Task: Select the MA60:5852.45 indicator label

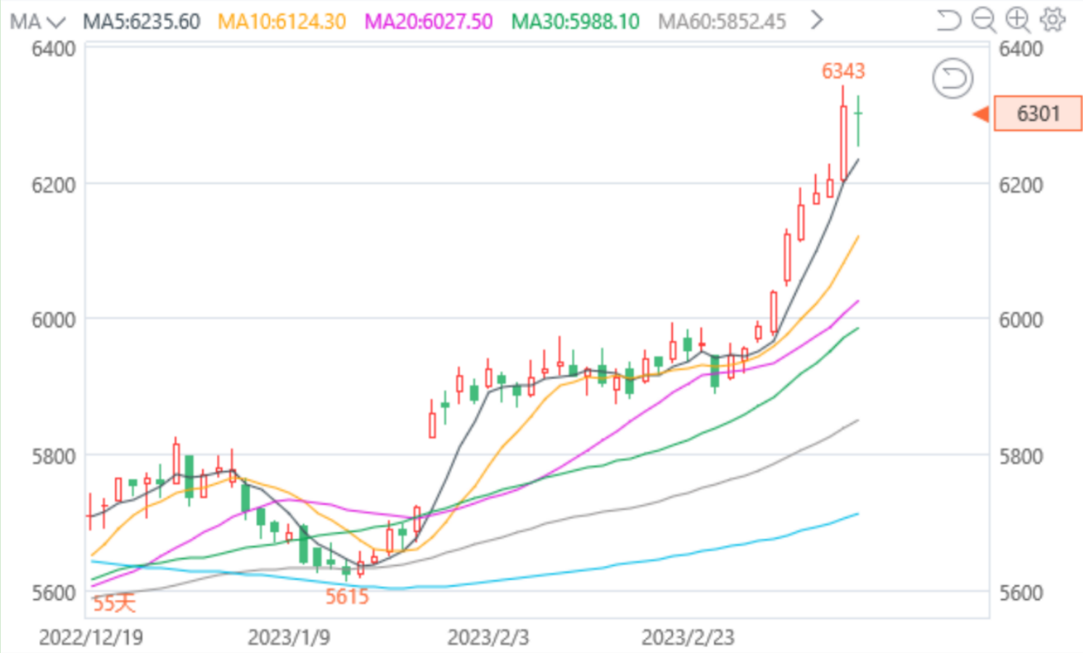Action: 722,21
